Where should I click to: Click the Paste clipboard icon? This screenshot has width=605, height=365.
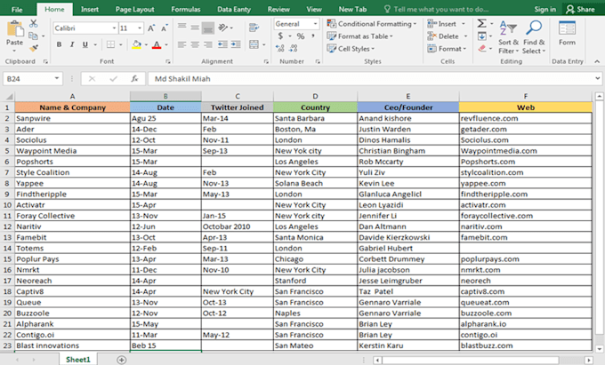click(x=14, y=29)
